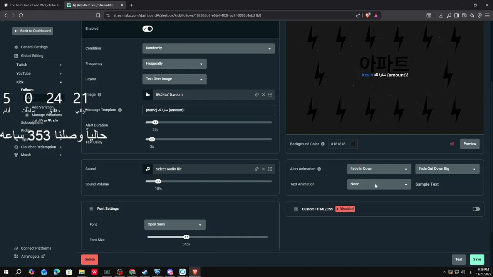The width and height of the screenshot is (493, 277).
Task: Open browser downloads icon
Action: click(441, 15)
